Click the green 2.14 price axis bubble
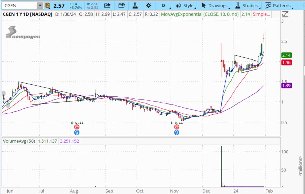305x194 pixels. coord(286,55)
